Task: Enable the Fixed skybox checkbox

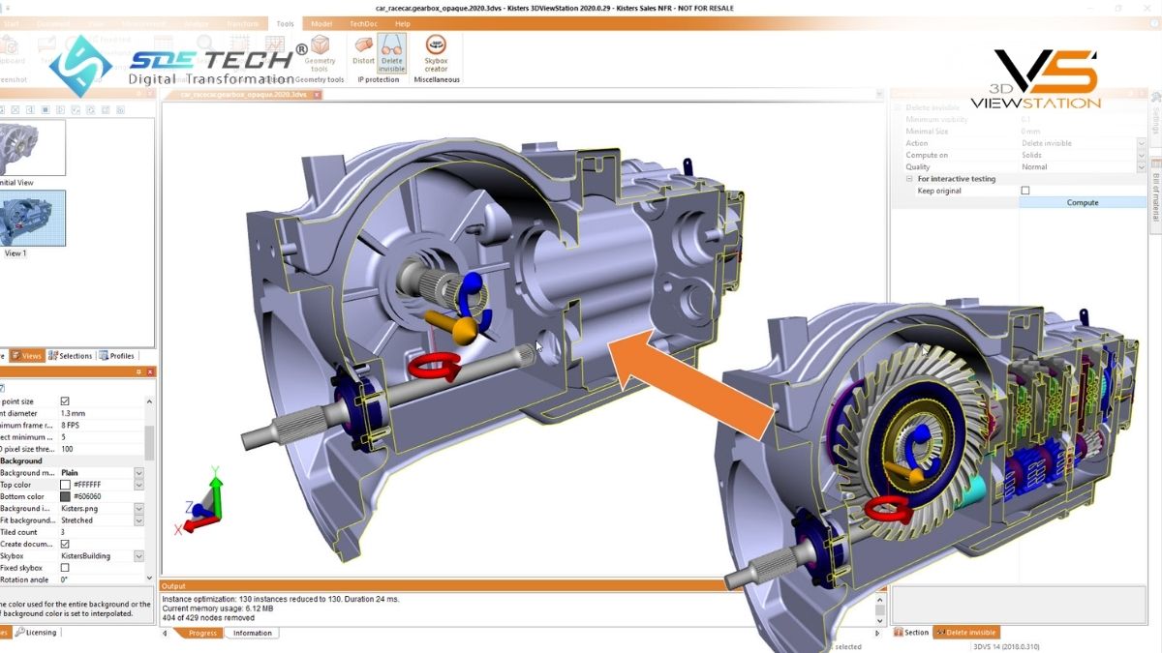Action: [x=65, y=568]
